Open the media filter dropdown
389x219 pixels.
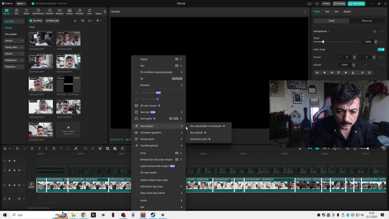click(99, 21)
